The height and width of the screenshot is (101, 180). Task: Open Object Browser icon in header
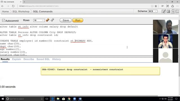tap(168, 11)
